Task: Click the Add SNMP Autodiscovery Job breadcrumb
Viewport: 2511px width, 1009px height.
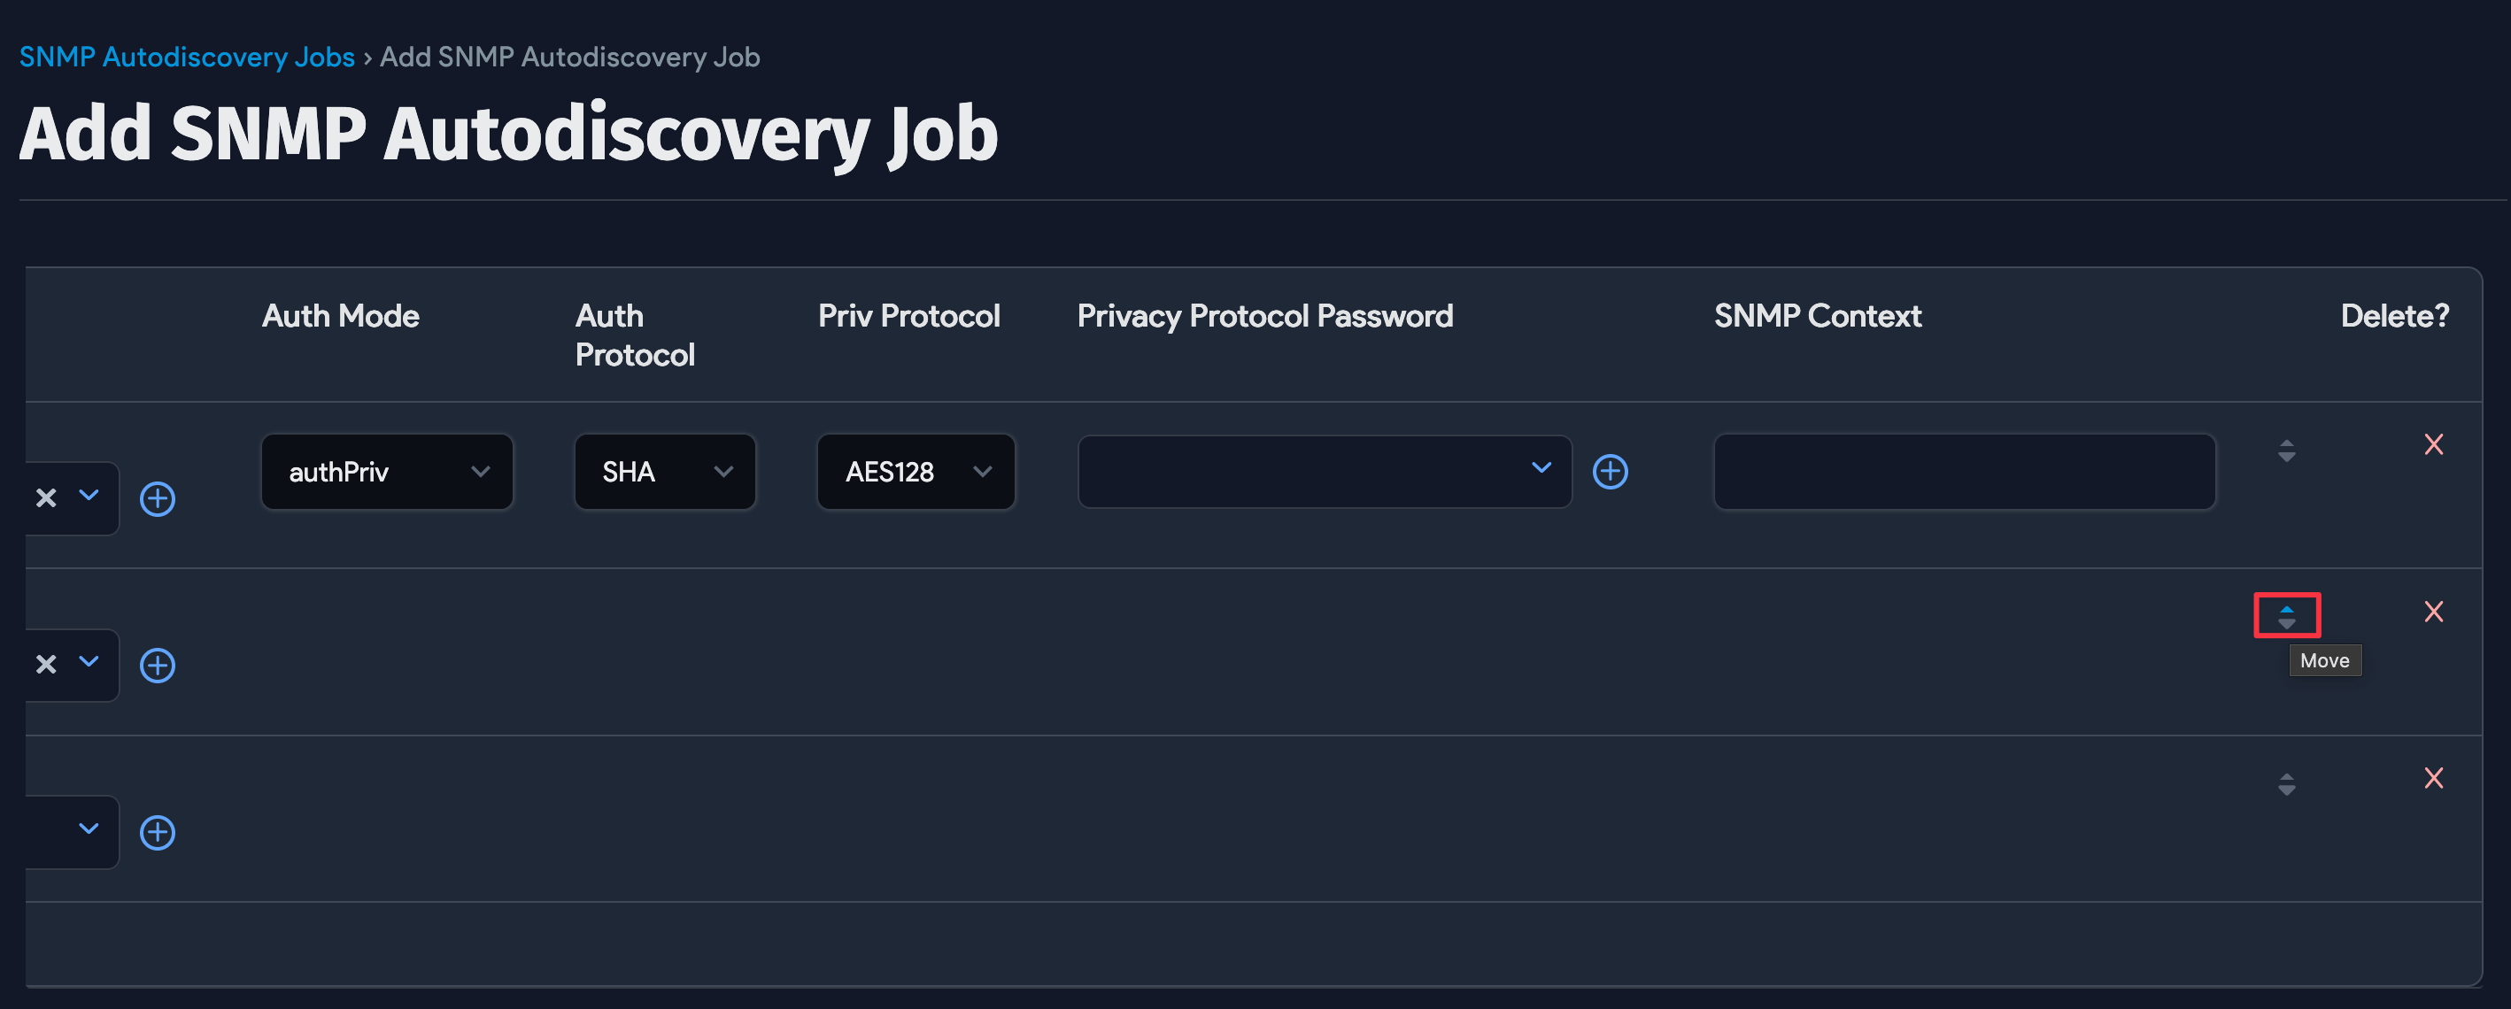Action: [569, 56]
